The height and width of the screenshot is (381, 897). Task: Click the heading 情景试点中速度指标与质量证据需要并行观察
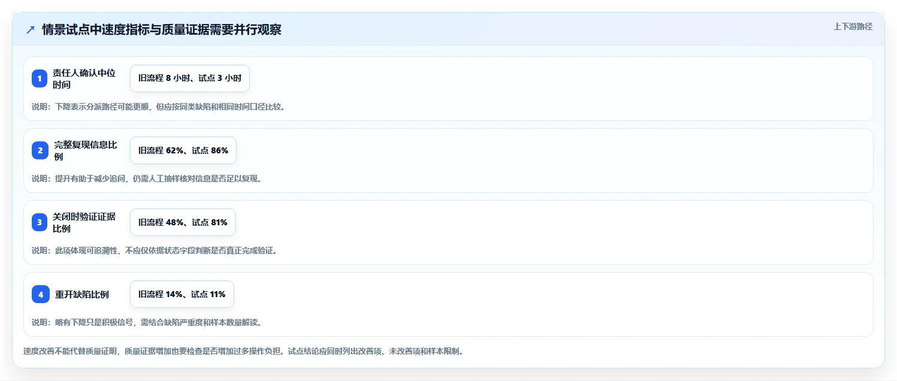162,30
